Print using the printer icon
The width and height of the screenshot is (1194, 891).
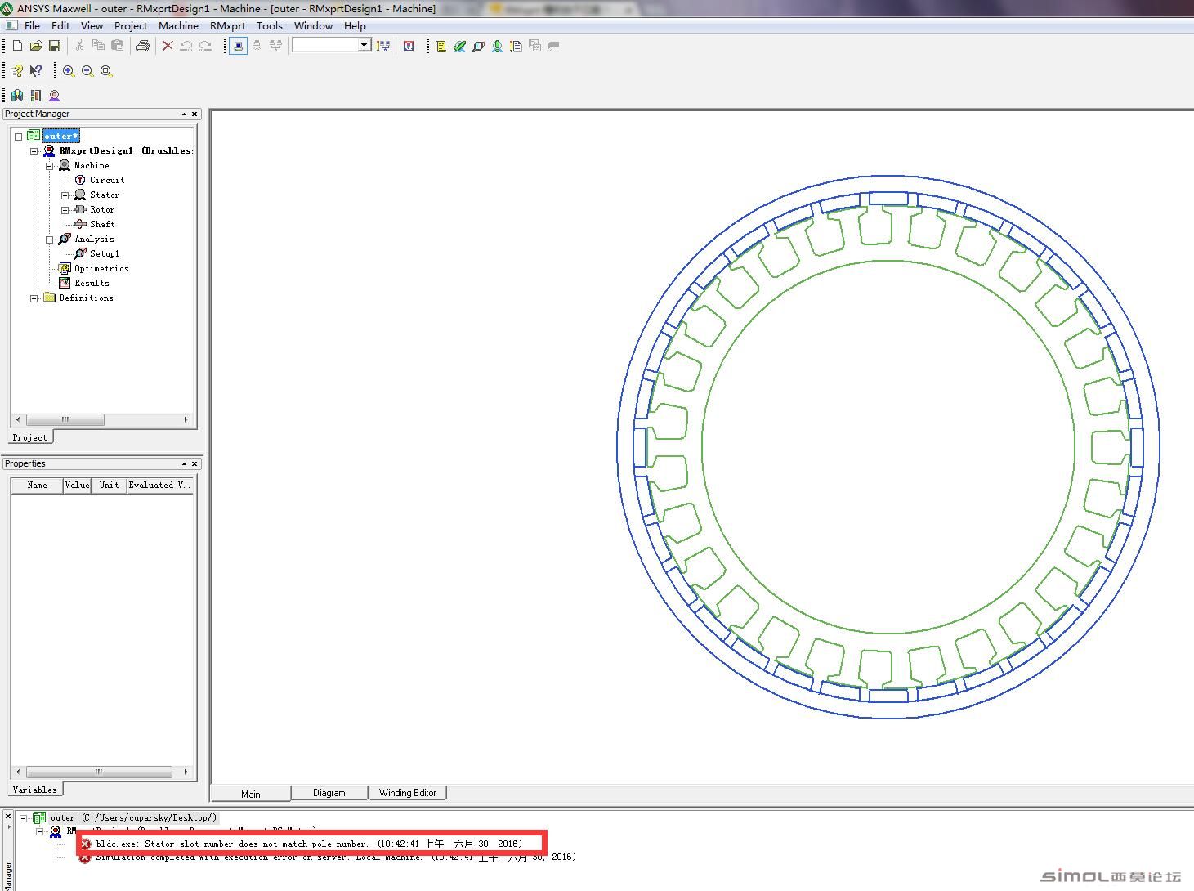[143, 46]
